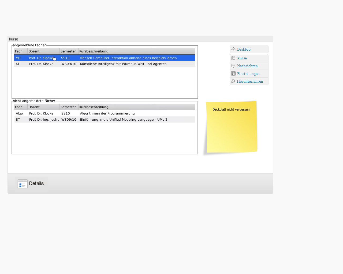
Task: Sort unregistered courses by Kurzbeschreibung header
Action: click(x=137, y=107)
